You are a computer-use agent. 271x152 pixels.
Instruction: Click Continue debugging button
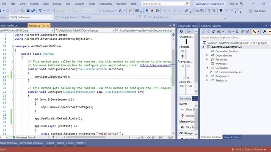pyautogui.click(x=107, y=11)
